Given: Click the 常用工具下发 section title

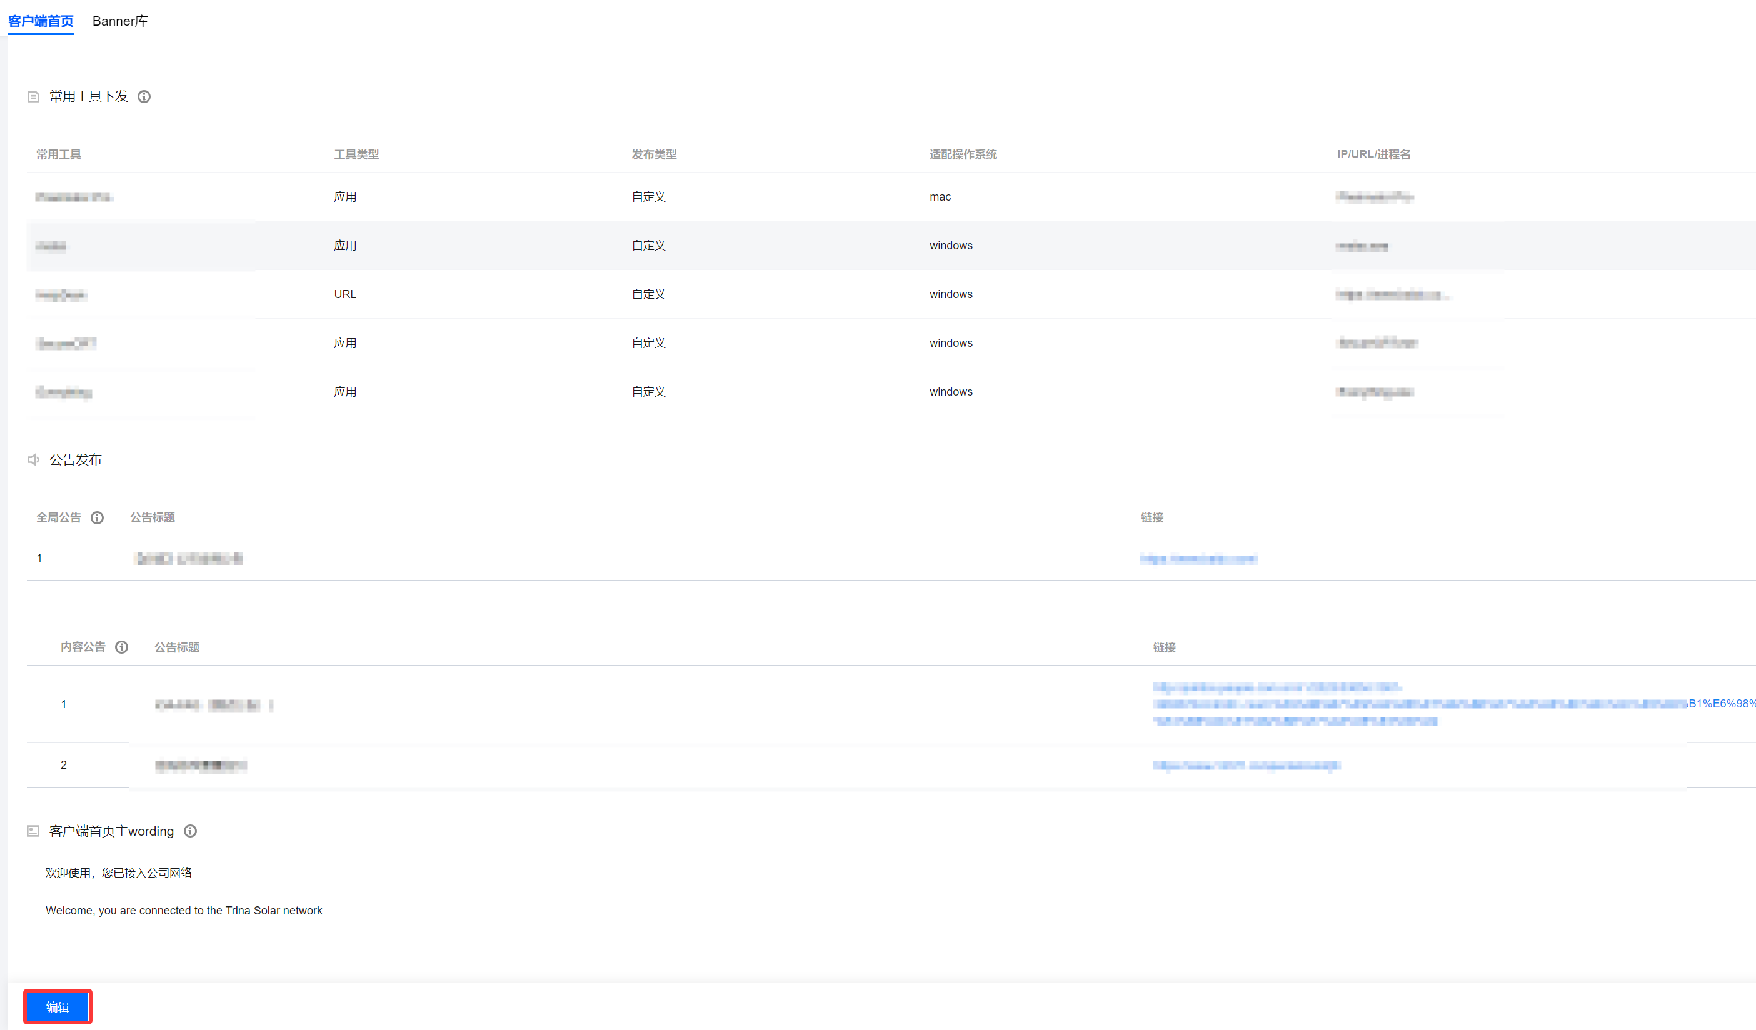Looking at the screenshot, I should pos(89,96).
